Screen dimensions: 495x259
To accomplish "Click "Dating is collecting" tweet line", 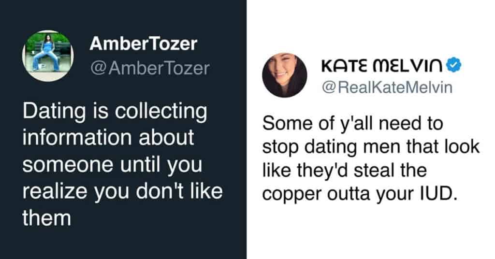I will coord(115,112).
